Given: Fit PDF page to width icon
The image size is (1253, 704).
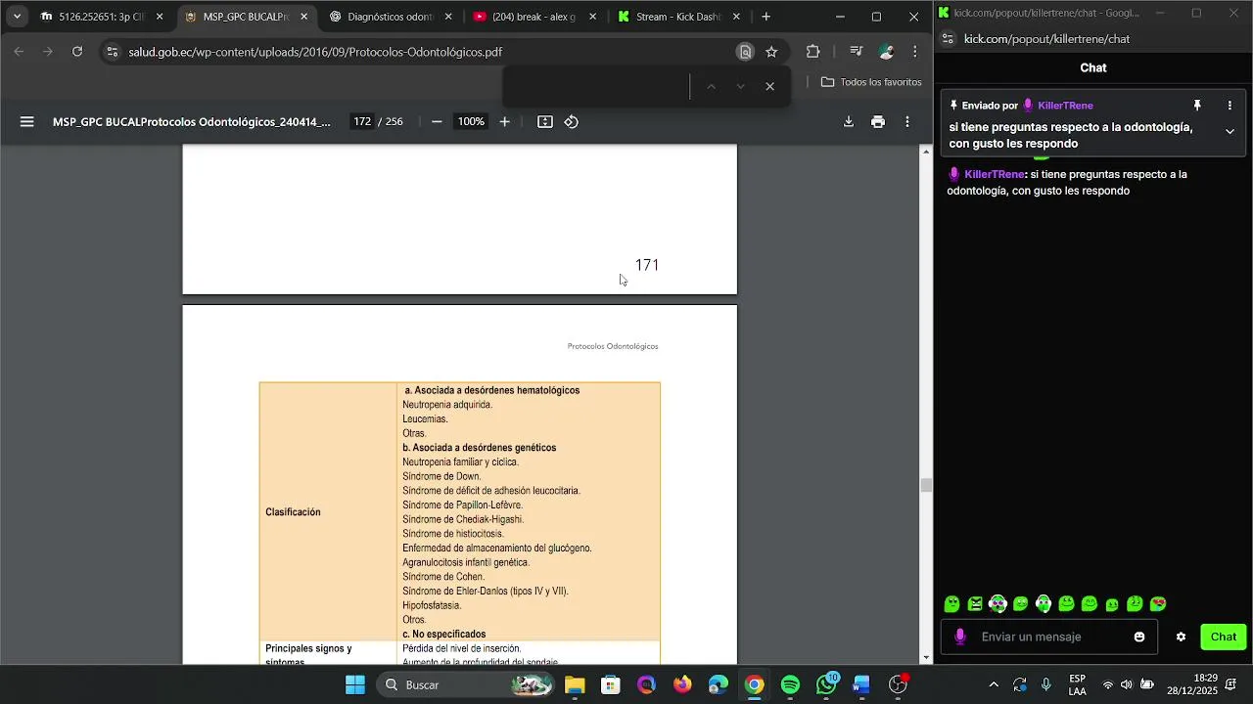Looking at the screenshot, I should (545, 121).
